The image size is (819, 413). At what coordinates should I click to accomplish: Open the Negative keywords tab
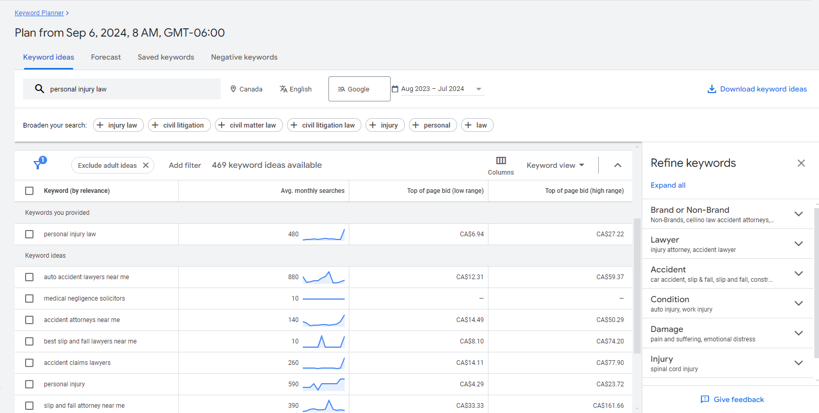point(244,57)
